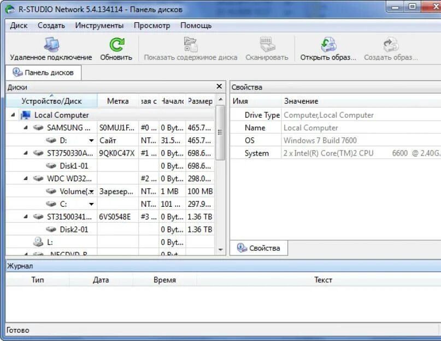Open the Диск menu
Viewport: 441px width, 341px height.
click(x=19, y=26)
